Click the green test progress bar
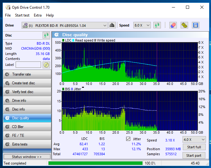Screen dimensions: 211x168 [x=95, y=163]
